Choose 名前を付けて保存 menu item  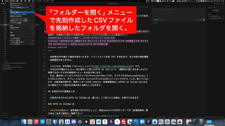click(x=22, y=28)
